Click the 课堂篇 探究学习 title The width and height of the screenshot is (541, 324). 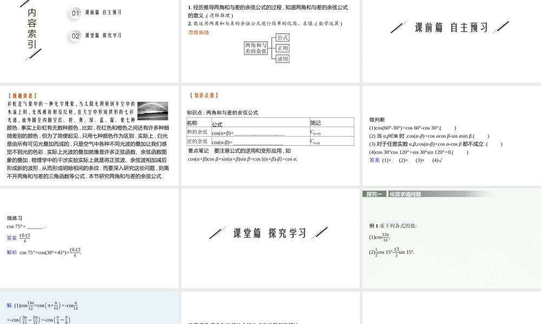(269, 233)
